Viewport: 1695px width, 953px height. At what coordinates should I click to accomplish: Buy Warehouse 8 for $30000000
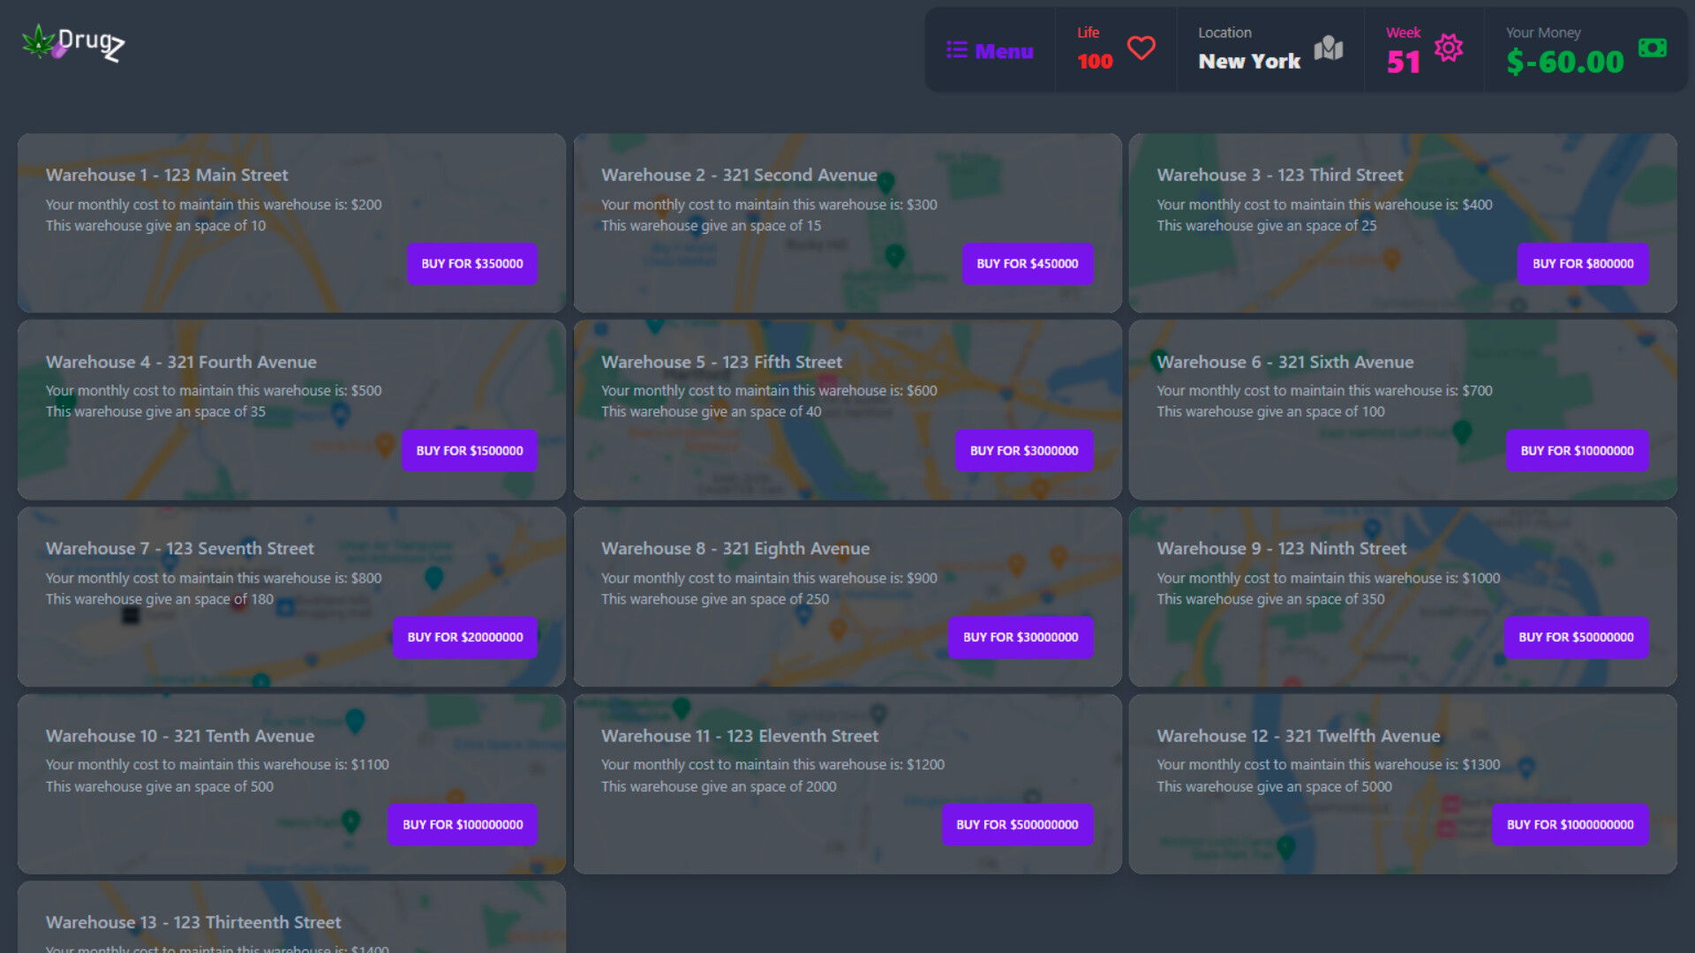[x=1021, y=637]
